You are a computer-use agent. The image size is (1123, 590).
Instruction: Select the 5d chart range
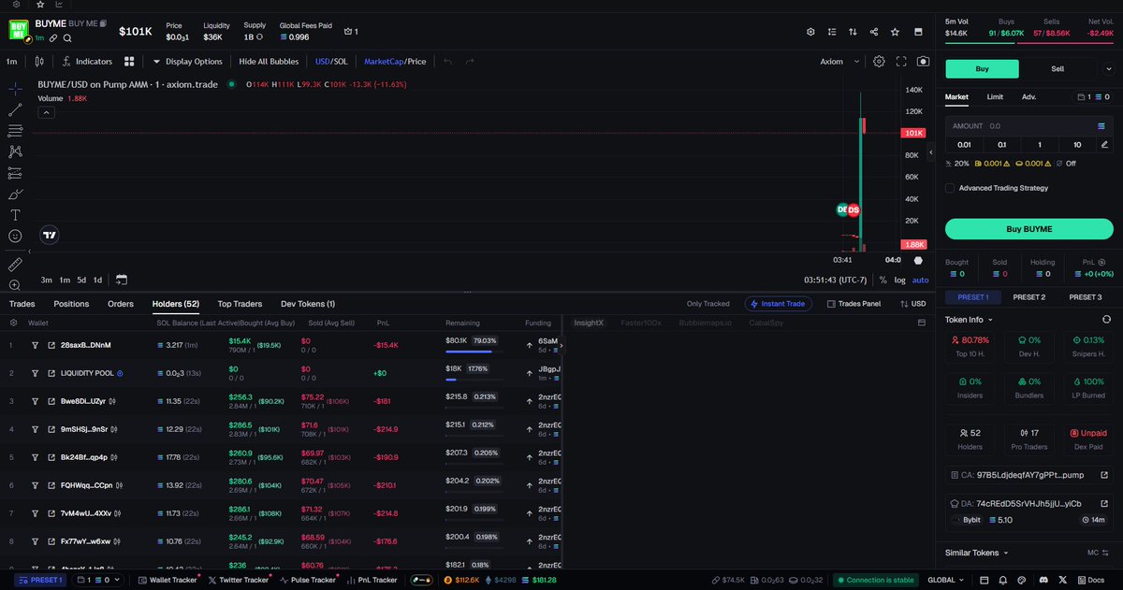[81, 280]
